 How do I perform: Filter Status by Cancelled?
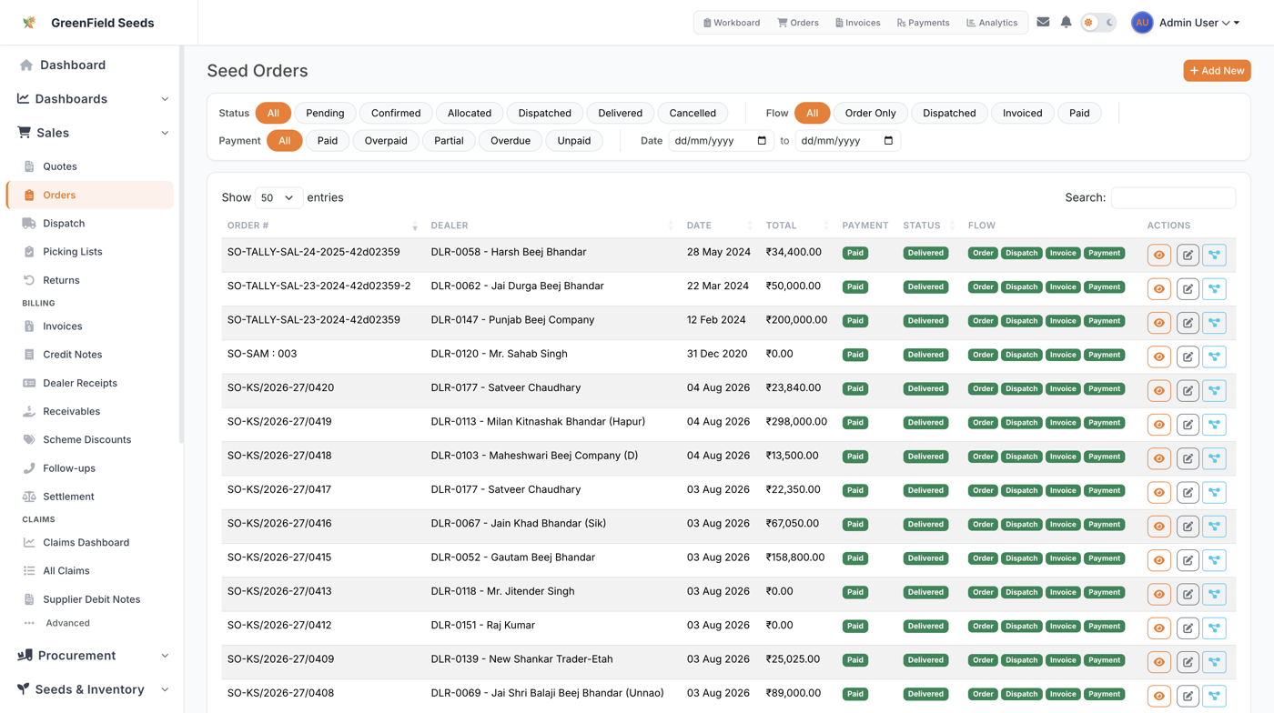point(693,113)
